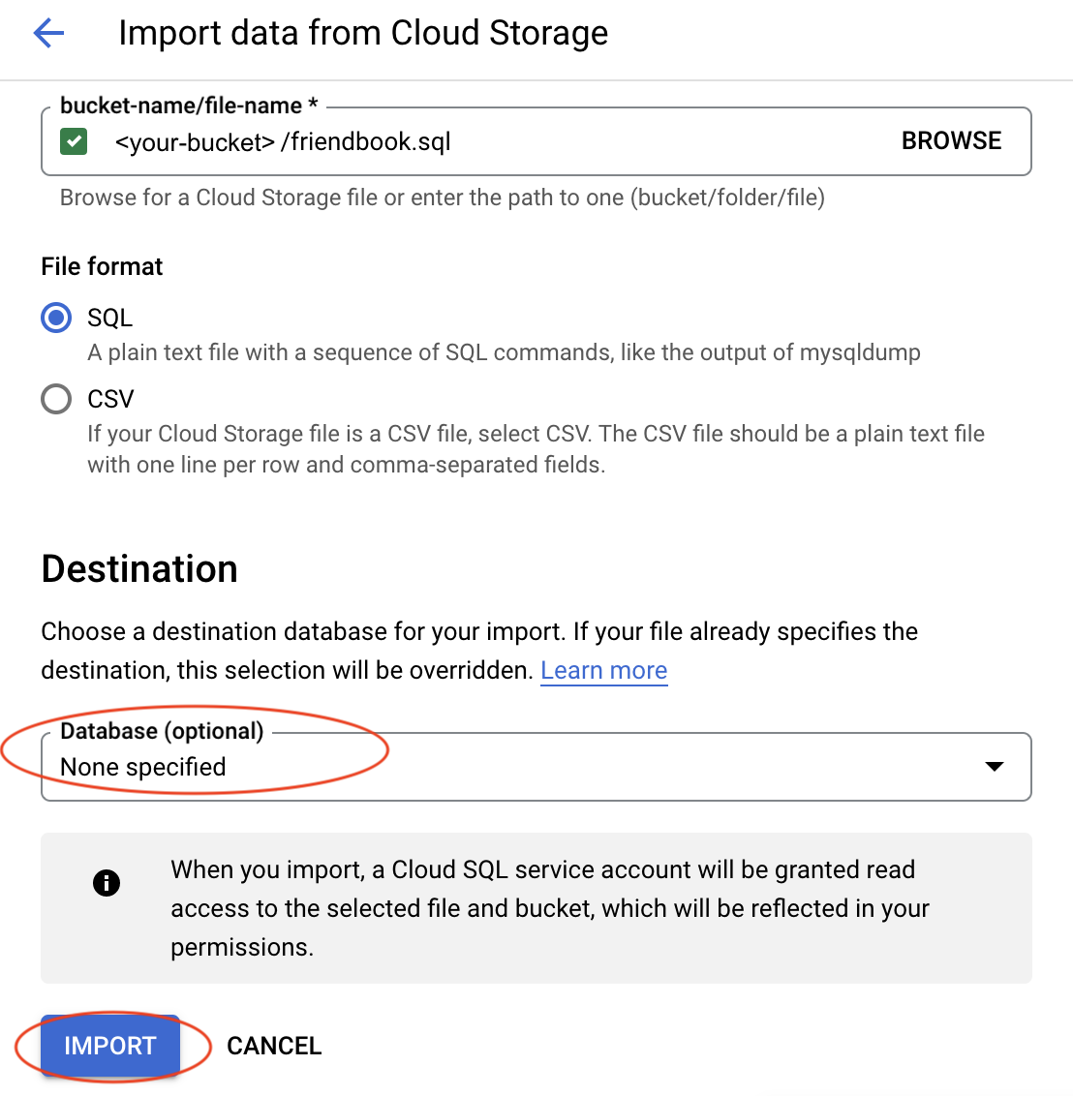Click Learn more about destination databases
Screen dimensions: 1073x1096
coord(603,670)
